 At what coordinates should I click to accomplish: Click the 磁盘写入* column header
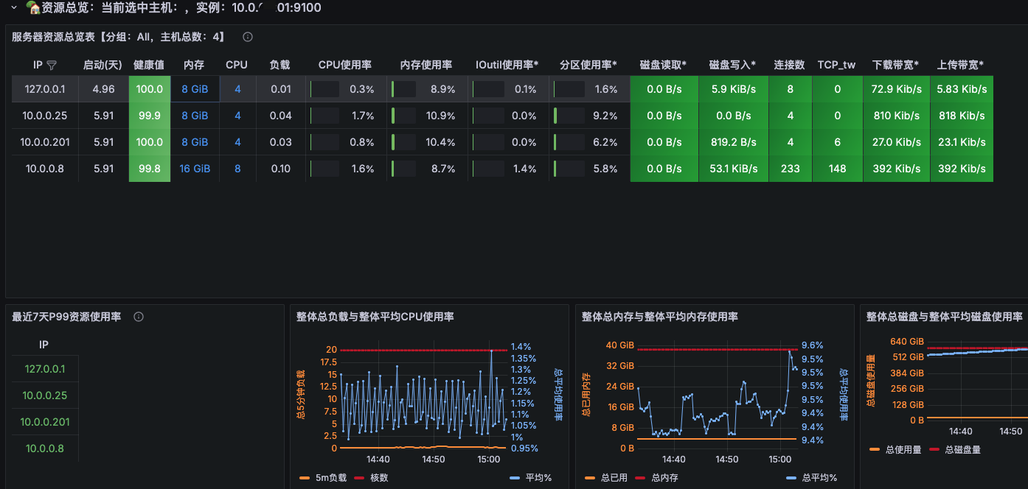tap(732, 65)
